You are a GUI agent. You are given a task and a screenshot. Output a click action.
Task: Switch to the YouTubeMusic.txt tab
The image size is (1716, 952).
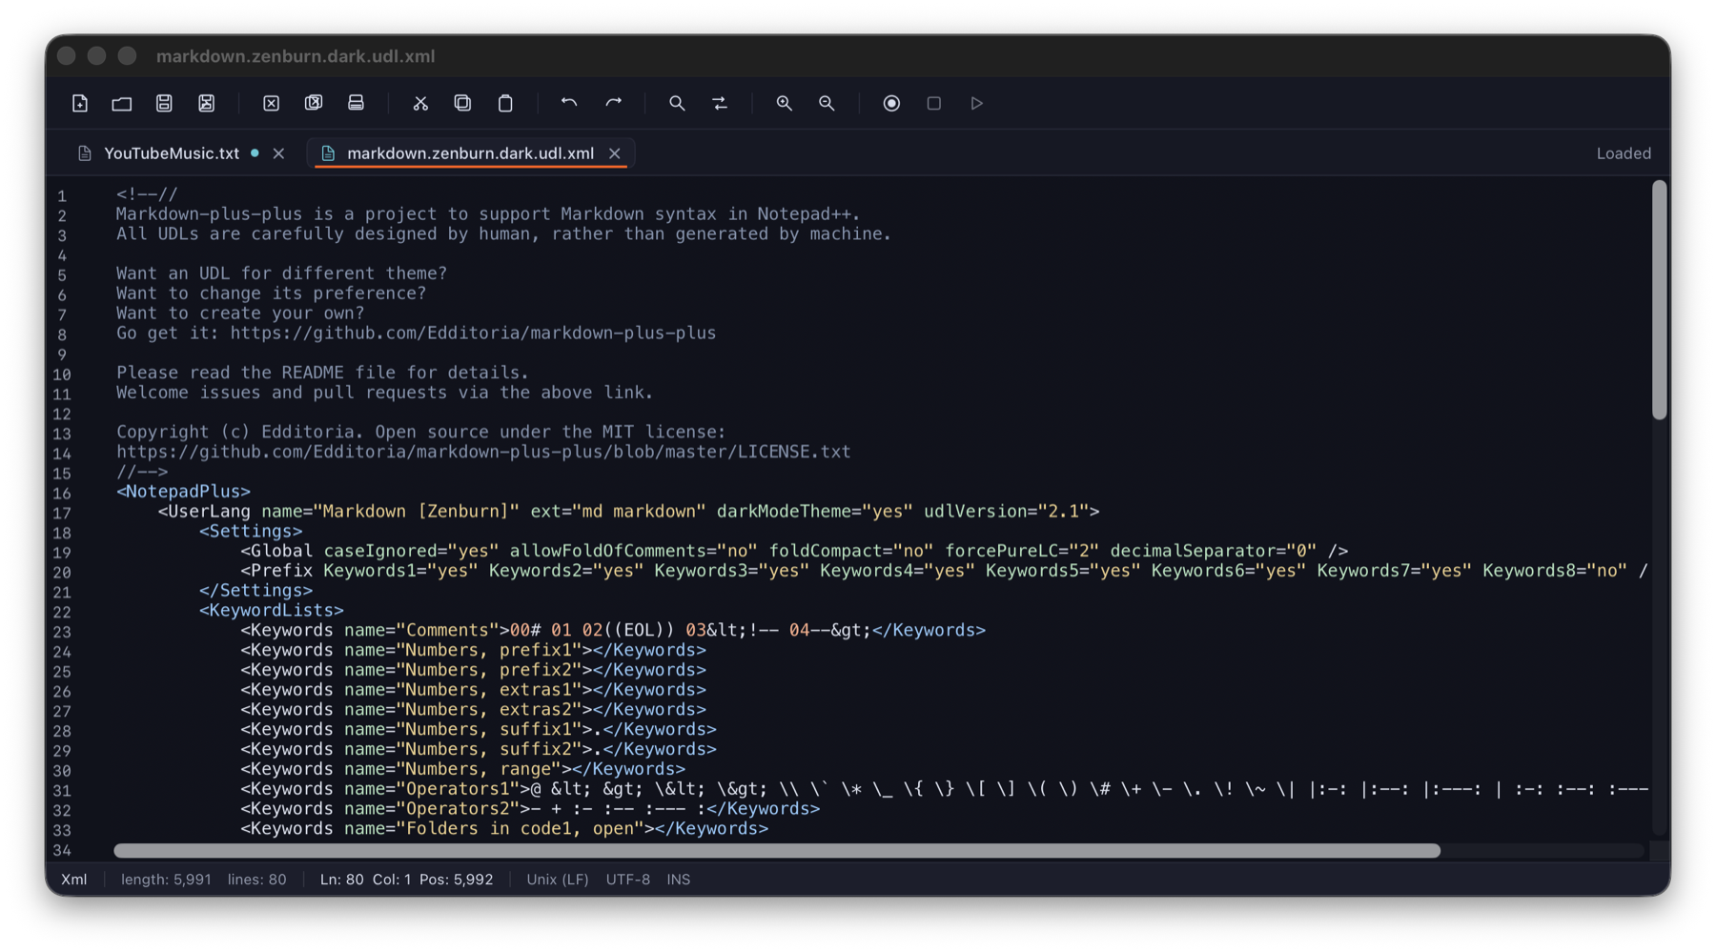(x=172, y=153)
